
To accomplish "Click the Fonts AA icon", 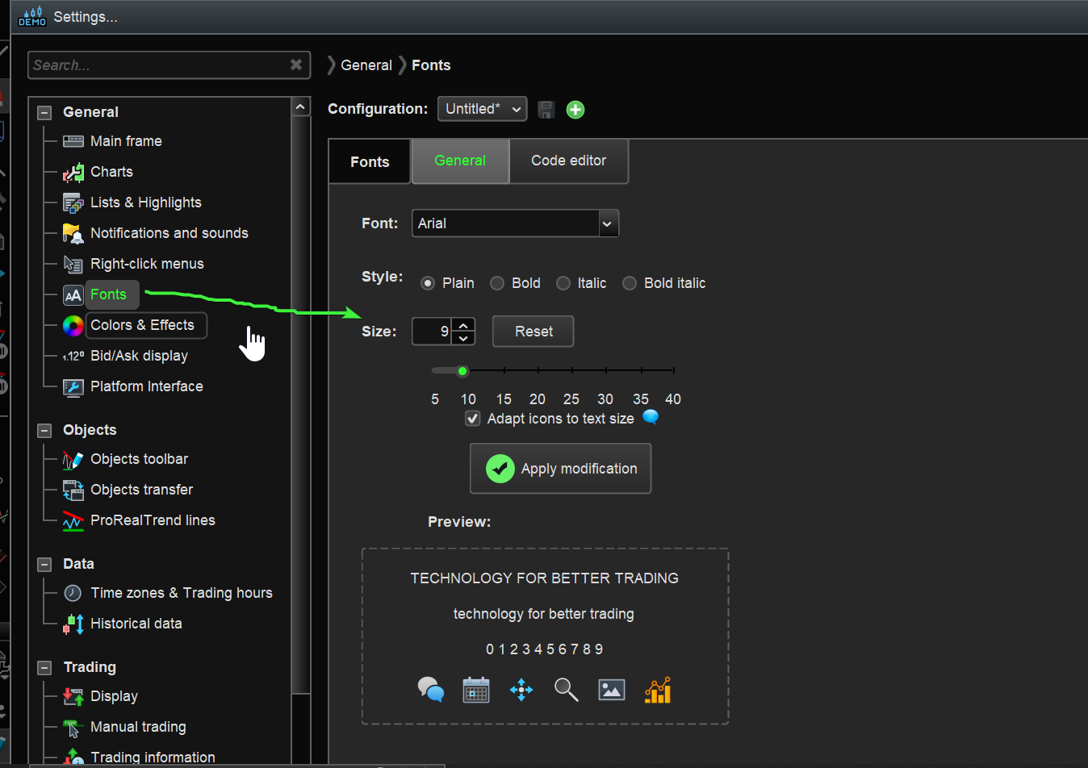I will (x=73, y=294).
